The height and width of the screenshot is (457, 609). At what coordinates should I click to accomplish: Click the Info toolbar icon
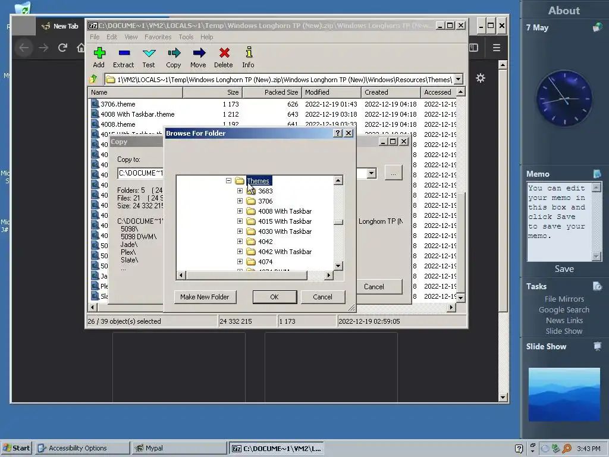(249, 52)
